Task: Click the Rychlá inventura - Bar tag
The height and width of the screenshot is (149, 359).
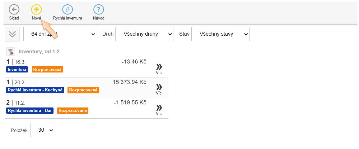Action: (30, 110)
